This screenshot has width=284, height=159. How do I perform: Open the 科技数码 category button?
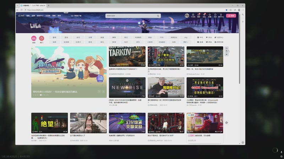pyautogui.click(x=138, y=37)
